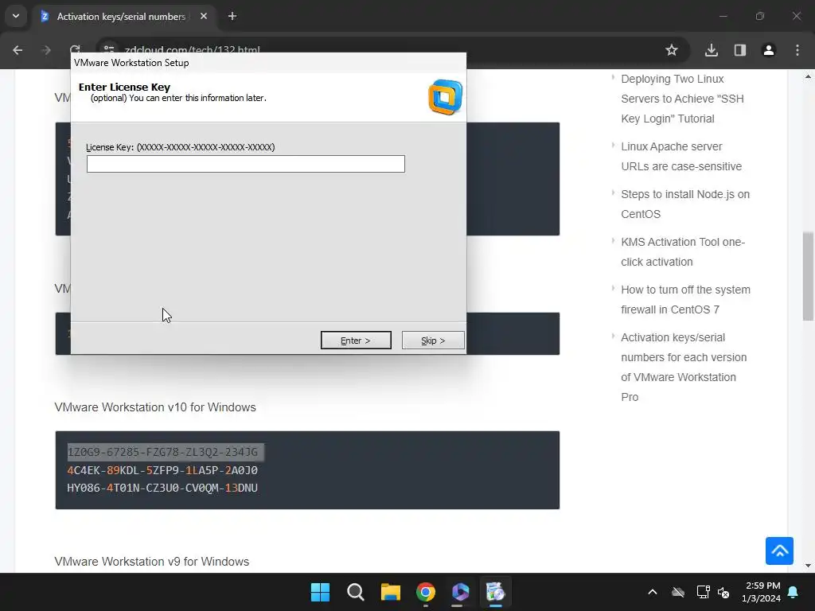Open Activation keys for VMware Workstation Pro link
Screen dimensions: 815x611
pos(684,367)
